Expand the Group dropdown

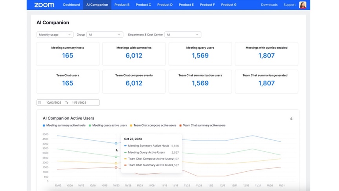(105, 35)
